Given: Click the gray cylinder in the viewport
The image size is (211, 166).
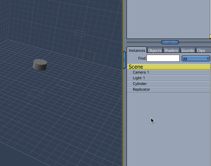Looking at the screenshot, I should click(x=40, y=65).
